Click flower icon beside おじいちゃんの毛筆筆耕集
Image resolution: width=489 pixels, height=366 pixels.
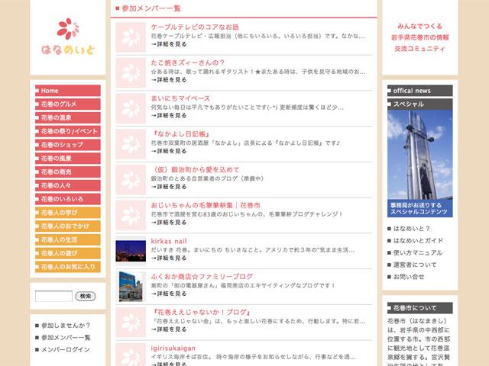[x=131, y=215]
